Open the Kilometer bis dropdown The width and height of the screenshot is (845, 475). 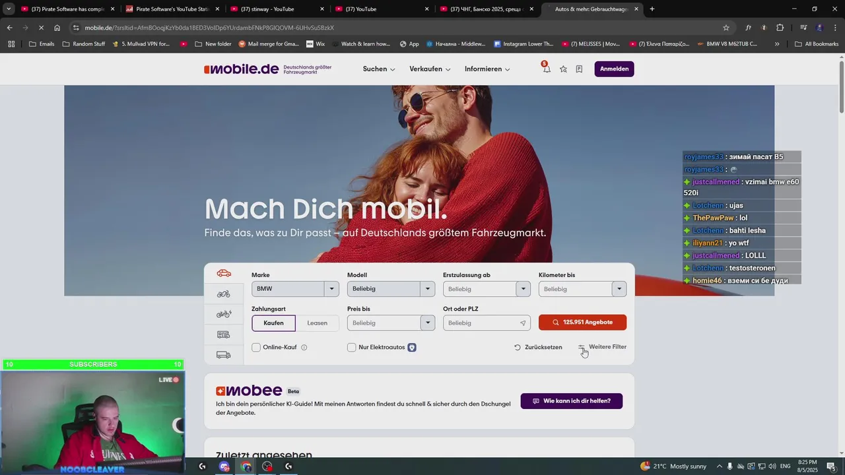[x=582, y=289]
